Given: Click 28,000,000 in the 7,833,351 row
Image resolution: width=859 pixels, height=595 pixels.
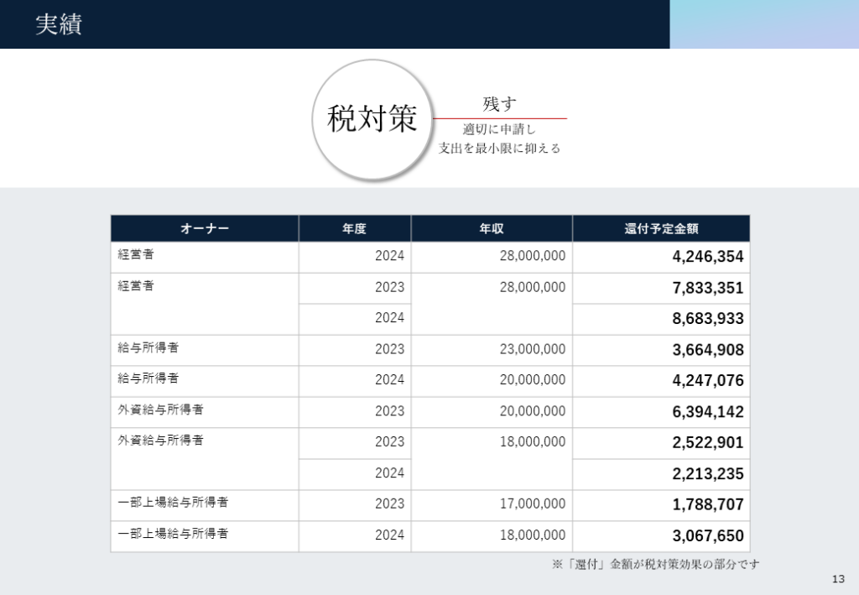Looking at the screenshot, I should coord(533,287).
